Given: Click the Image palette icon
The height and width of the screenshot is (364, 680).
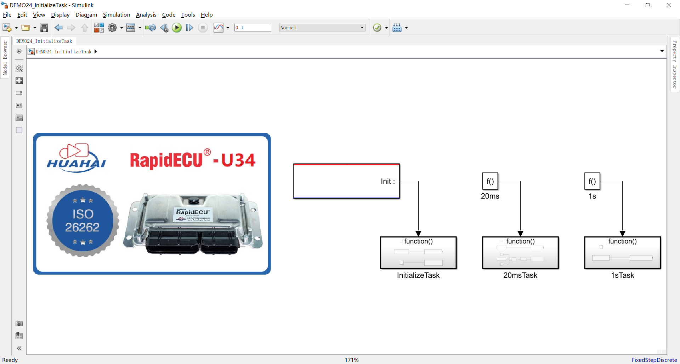Looking at the screenshot, I should (x=19, y=118).
